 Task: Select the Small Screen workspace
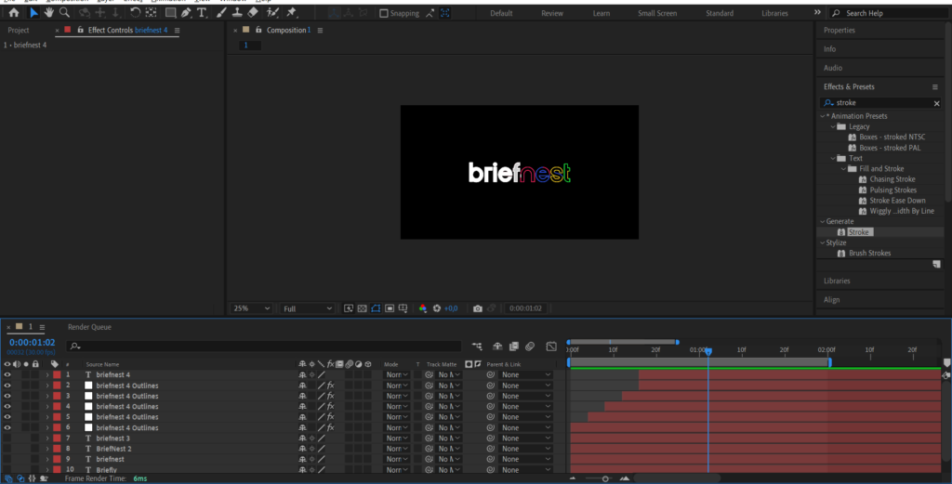(657, 13)
